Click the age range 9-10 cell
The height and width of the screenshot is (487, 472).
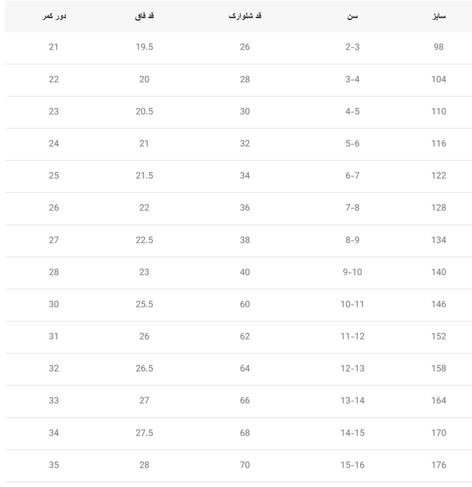coord(352,272)
